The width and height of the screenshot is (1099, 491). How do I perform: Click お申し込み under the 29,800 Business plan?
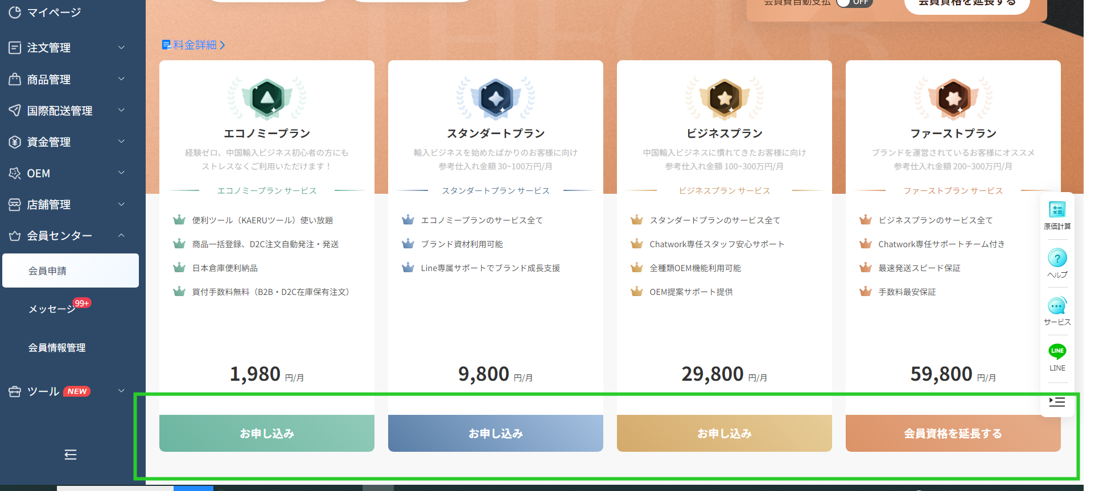(x=724, y=434)
